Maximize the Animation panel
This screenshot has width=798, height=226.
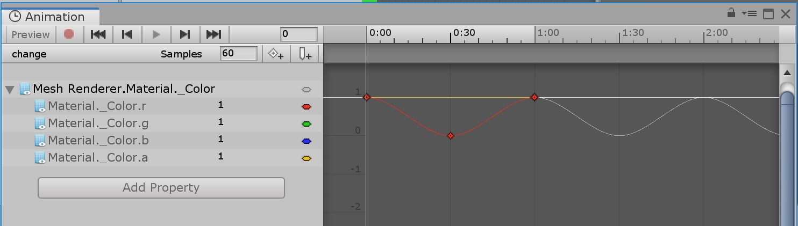pos(768,14)
